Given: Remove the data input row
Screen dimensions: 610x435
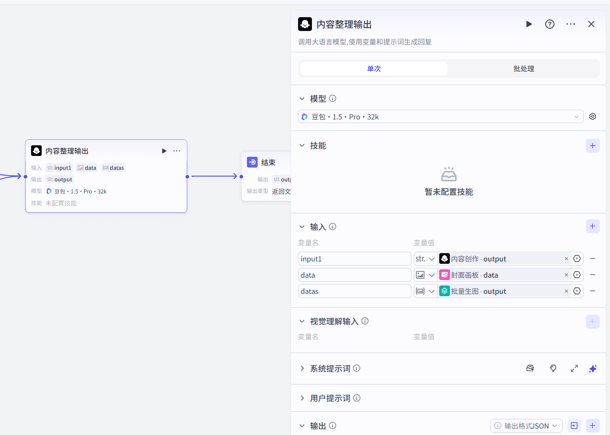Looking at the screenshot, I should tap(592, 275).
